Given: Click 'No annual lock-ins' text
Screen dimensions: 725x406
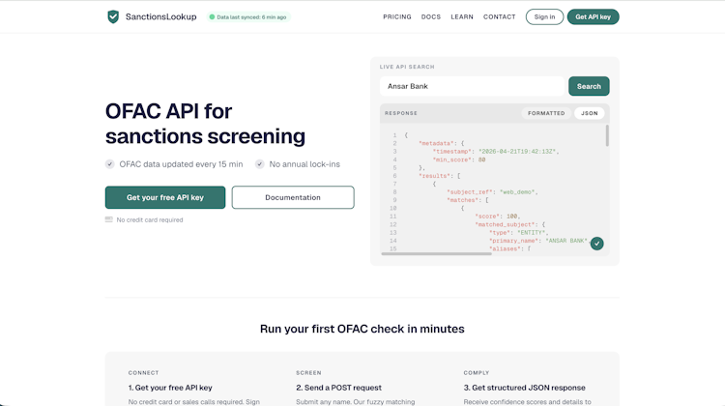Looking at the screenshot, I should (304, 164).
